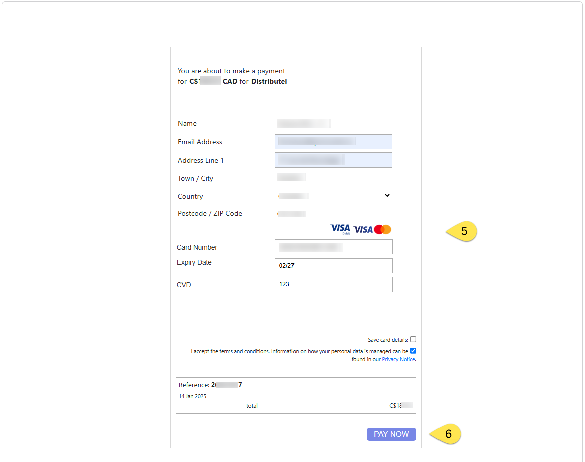585x462 pixels.
Task: Toggle the accepted privacy agreement checkbox off
Action: (x=413, y=351)
